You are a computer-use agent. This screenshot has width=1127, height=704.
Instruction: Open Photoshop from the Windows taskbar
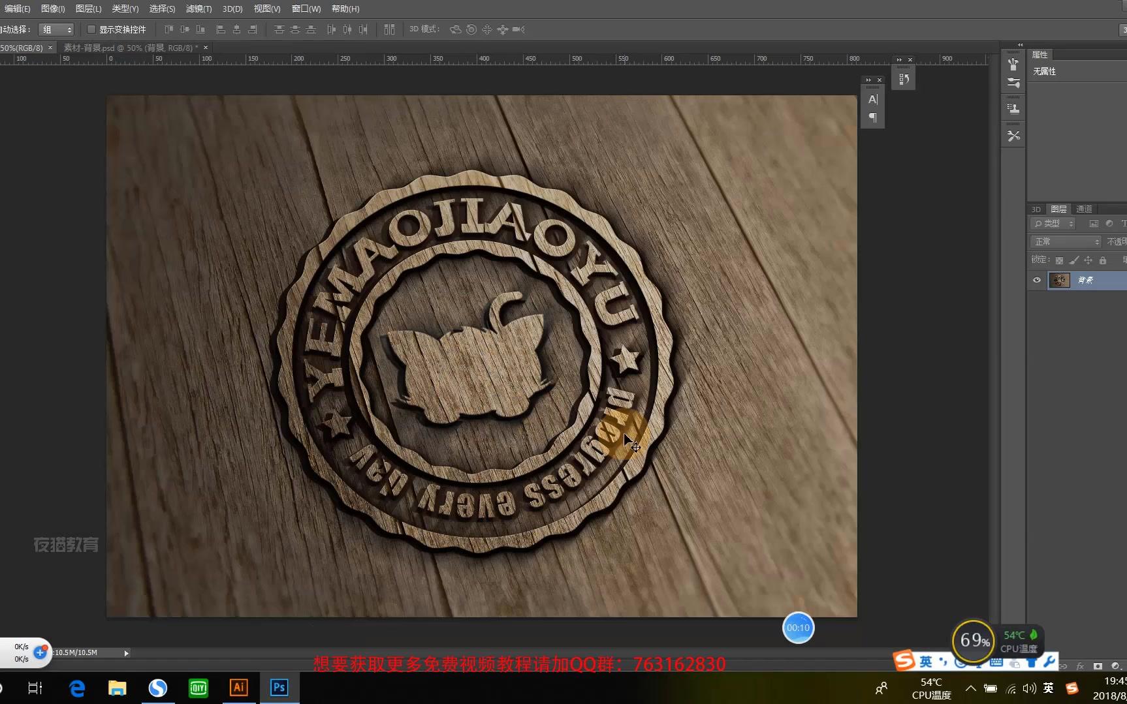point(279,688)
